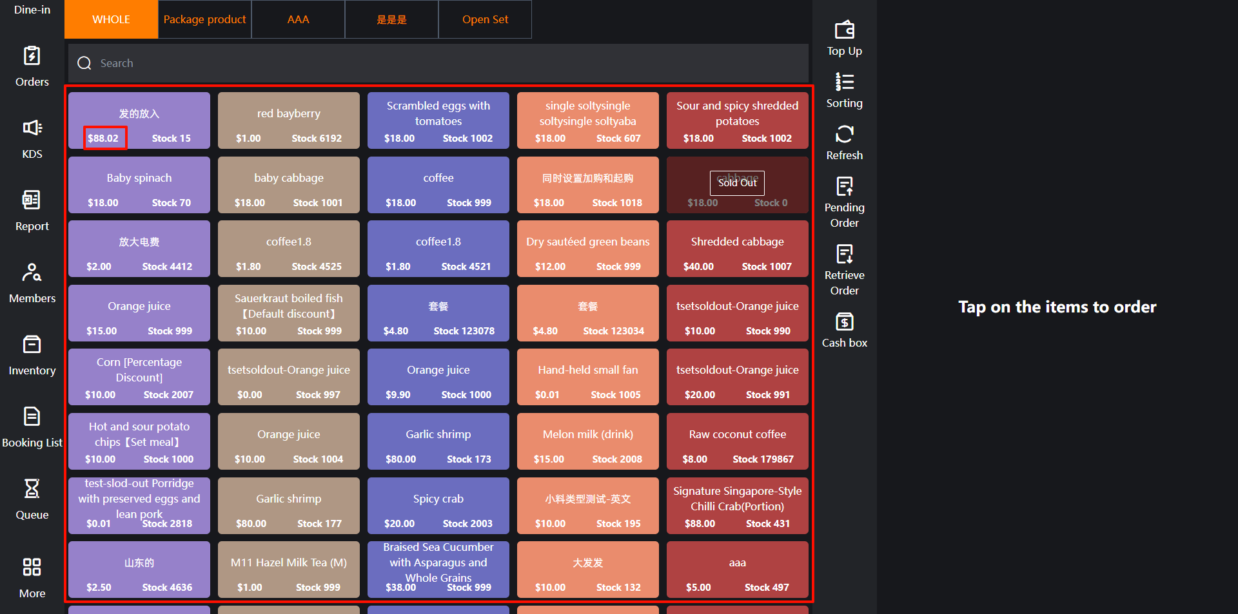Go to Members icon
This screenshot has height=614, width=1238.
click(32, 273)
